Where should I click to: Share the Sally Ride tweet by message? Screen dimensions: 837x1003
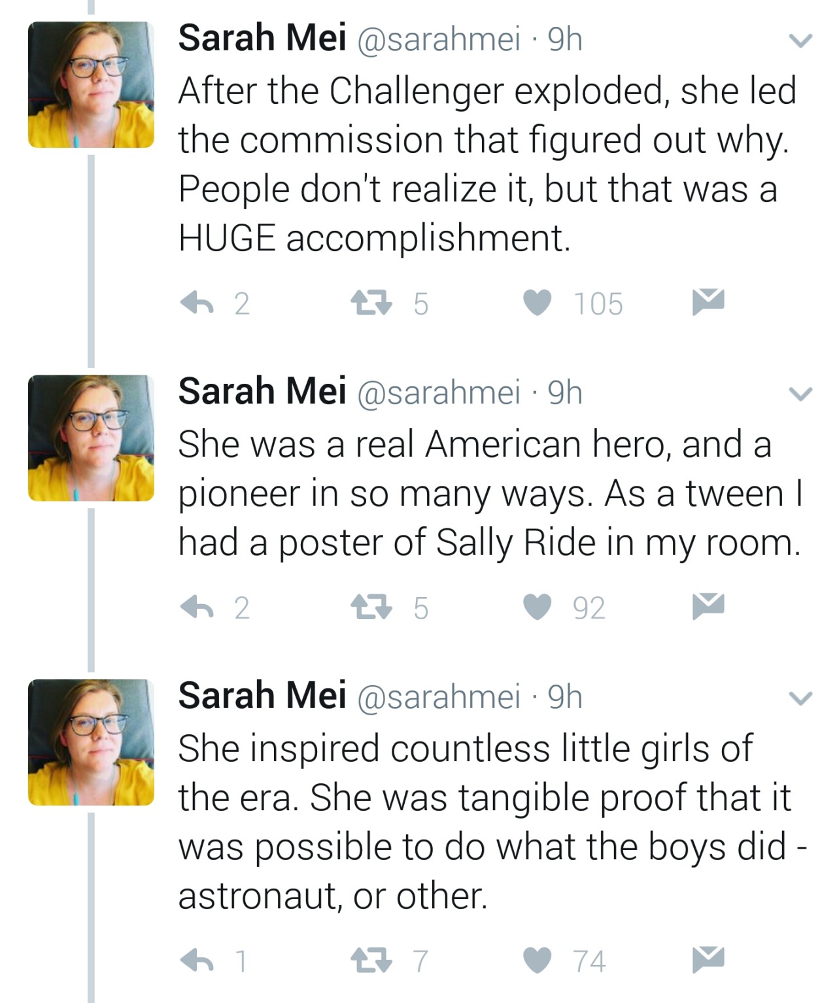[x=708, y=605]
